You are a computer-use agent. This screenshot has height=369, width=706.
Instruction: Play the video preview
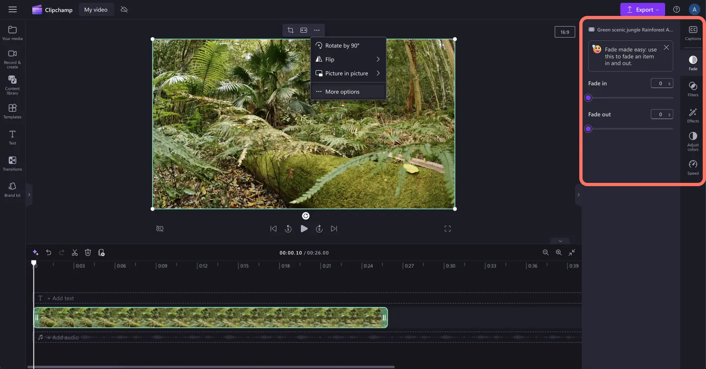[x=304, y=229]
